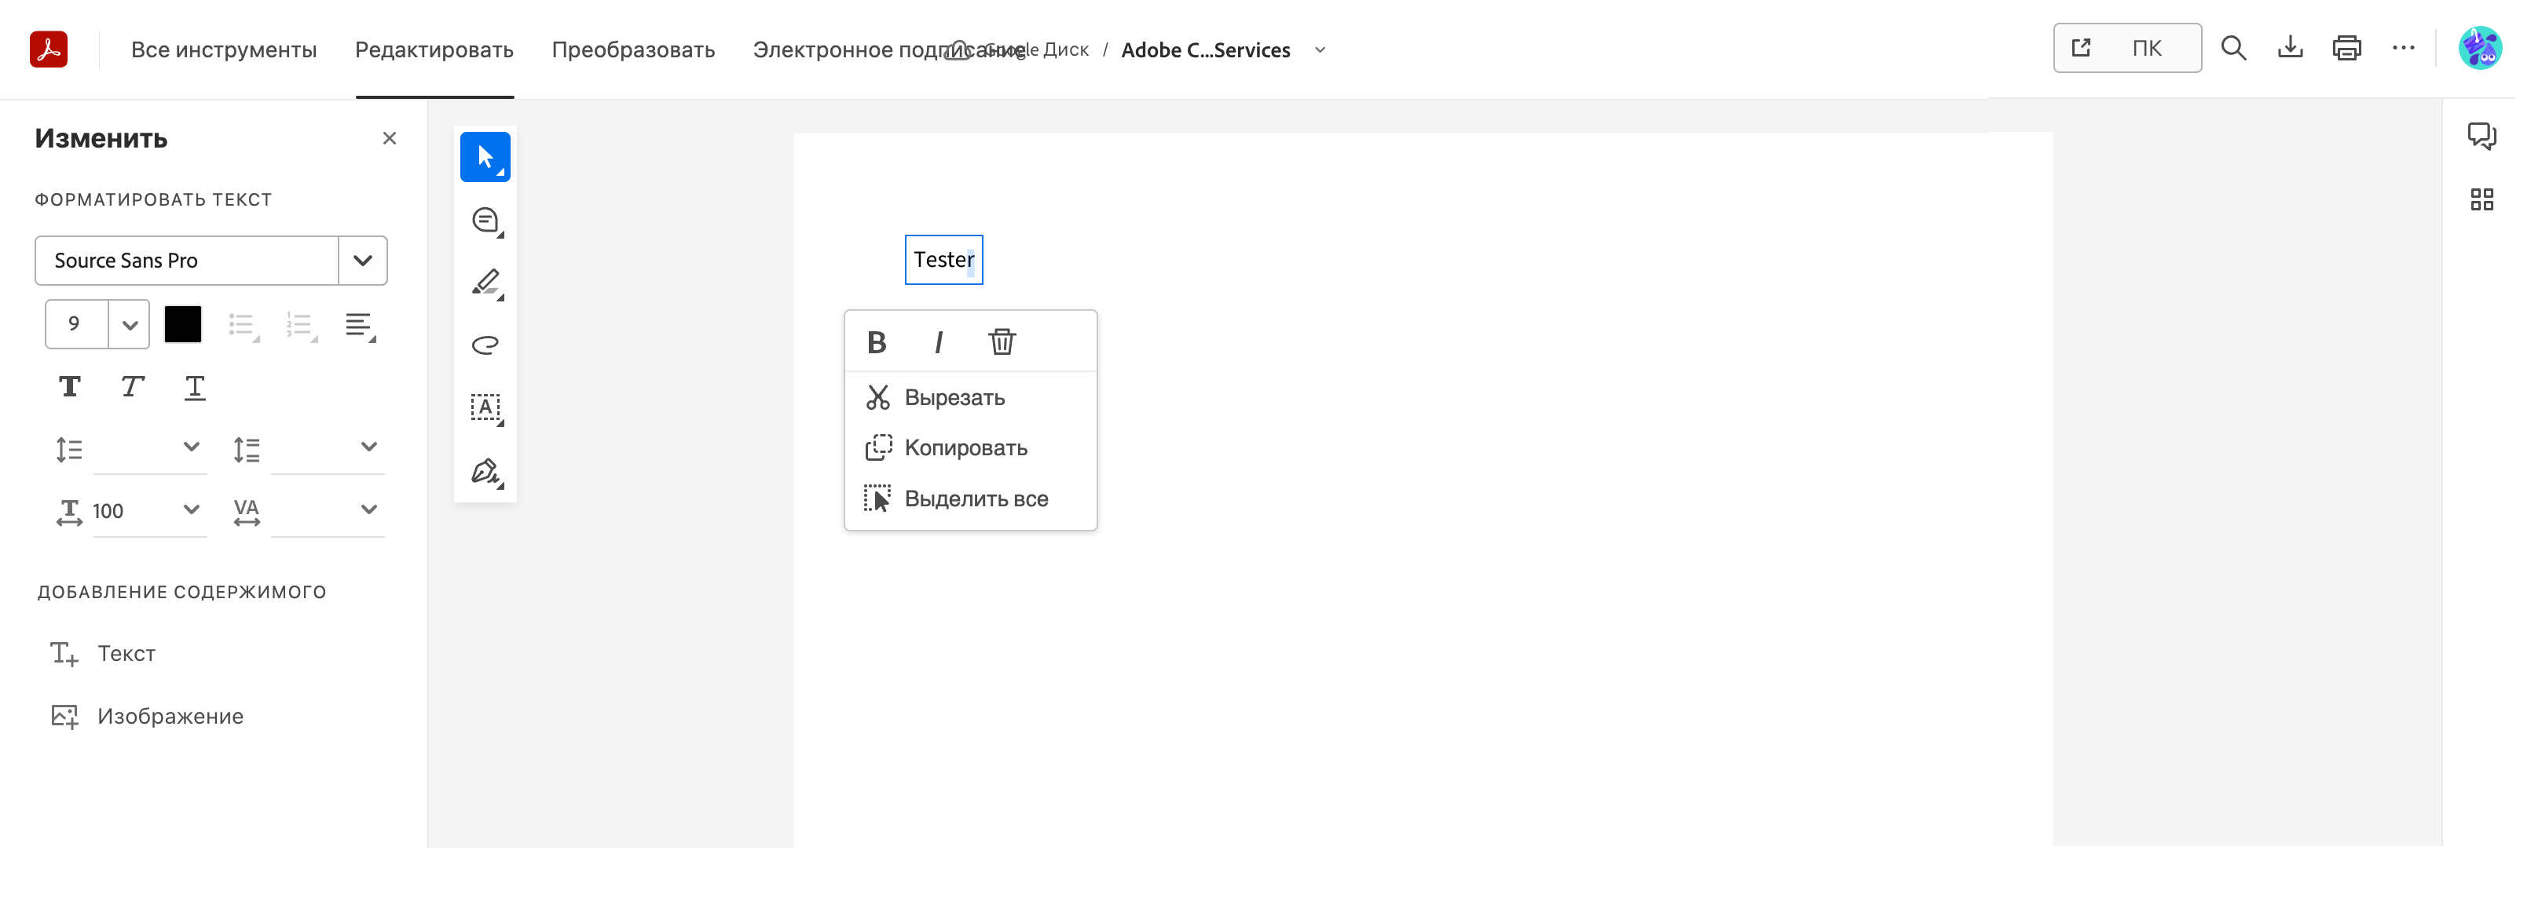The height and width of the screenshot is (898, 2531).
Task: Expand horizontal scale 100 dropdown
Action: 191,510
